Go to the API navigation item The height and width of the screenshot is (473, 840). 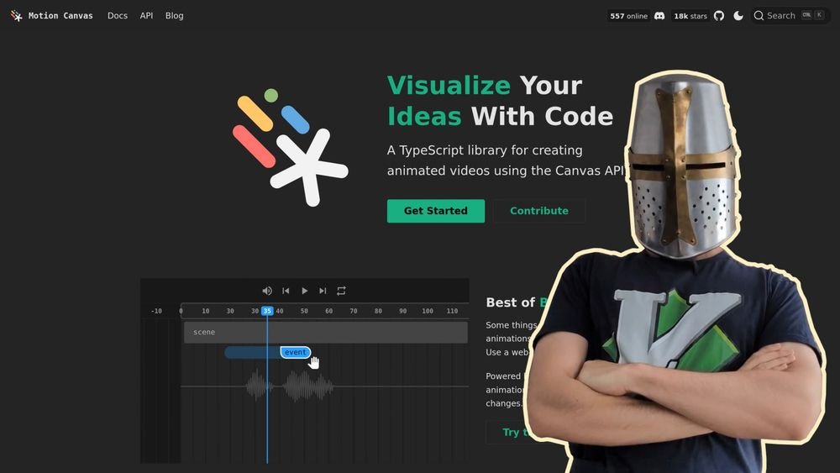tap(146, 16)
